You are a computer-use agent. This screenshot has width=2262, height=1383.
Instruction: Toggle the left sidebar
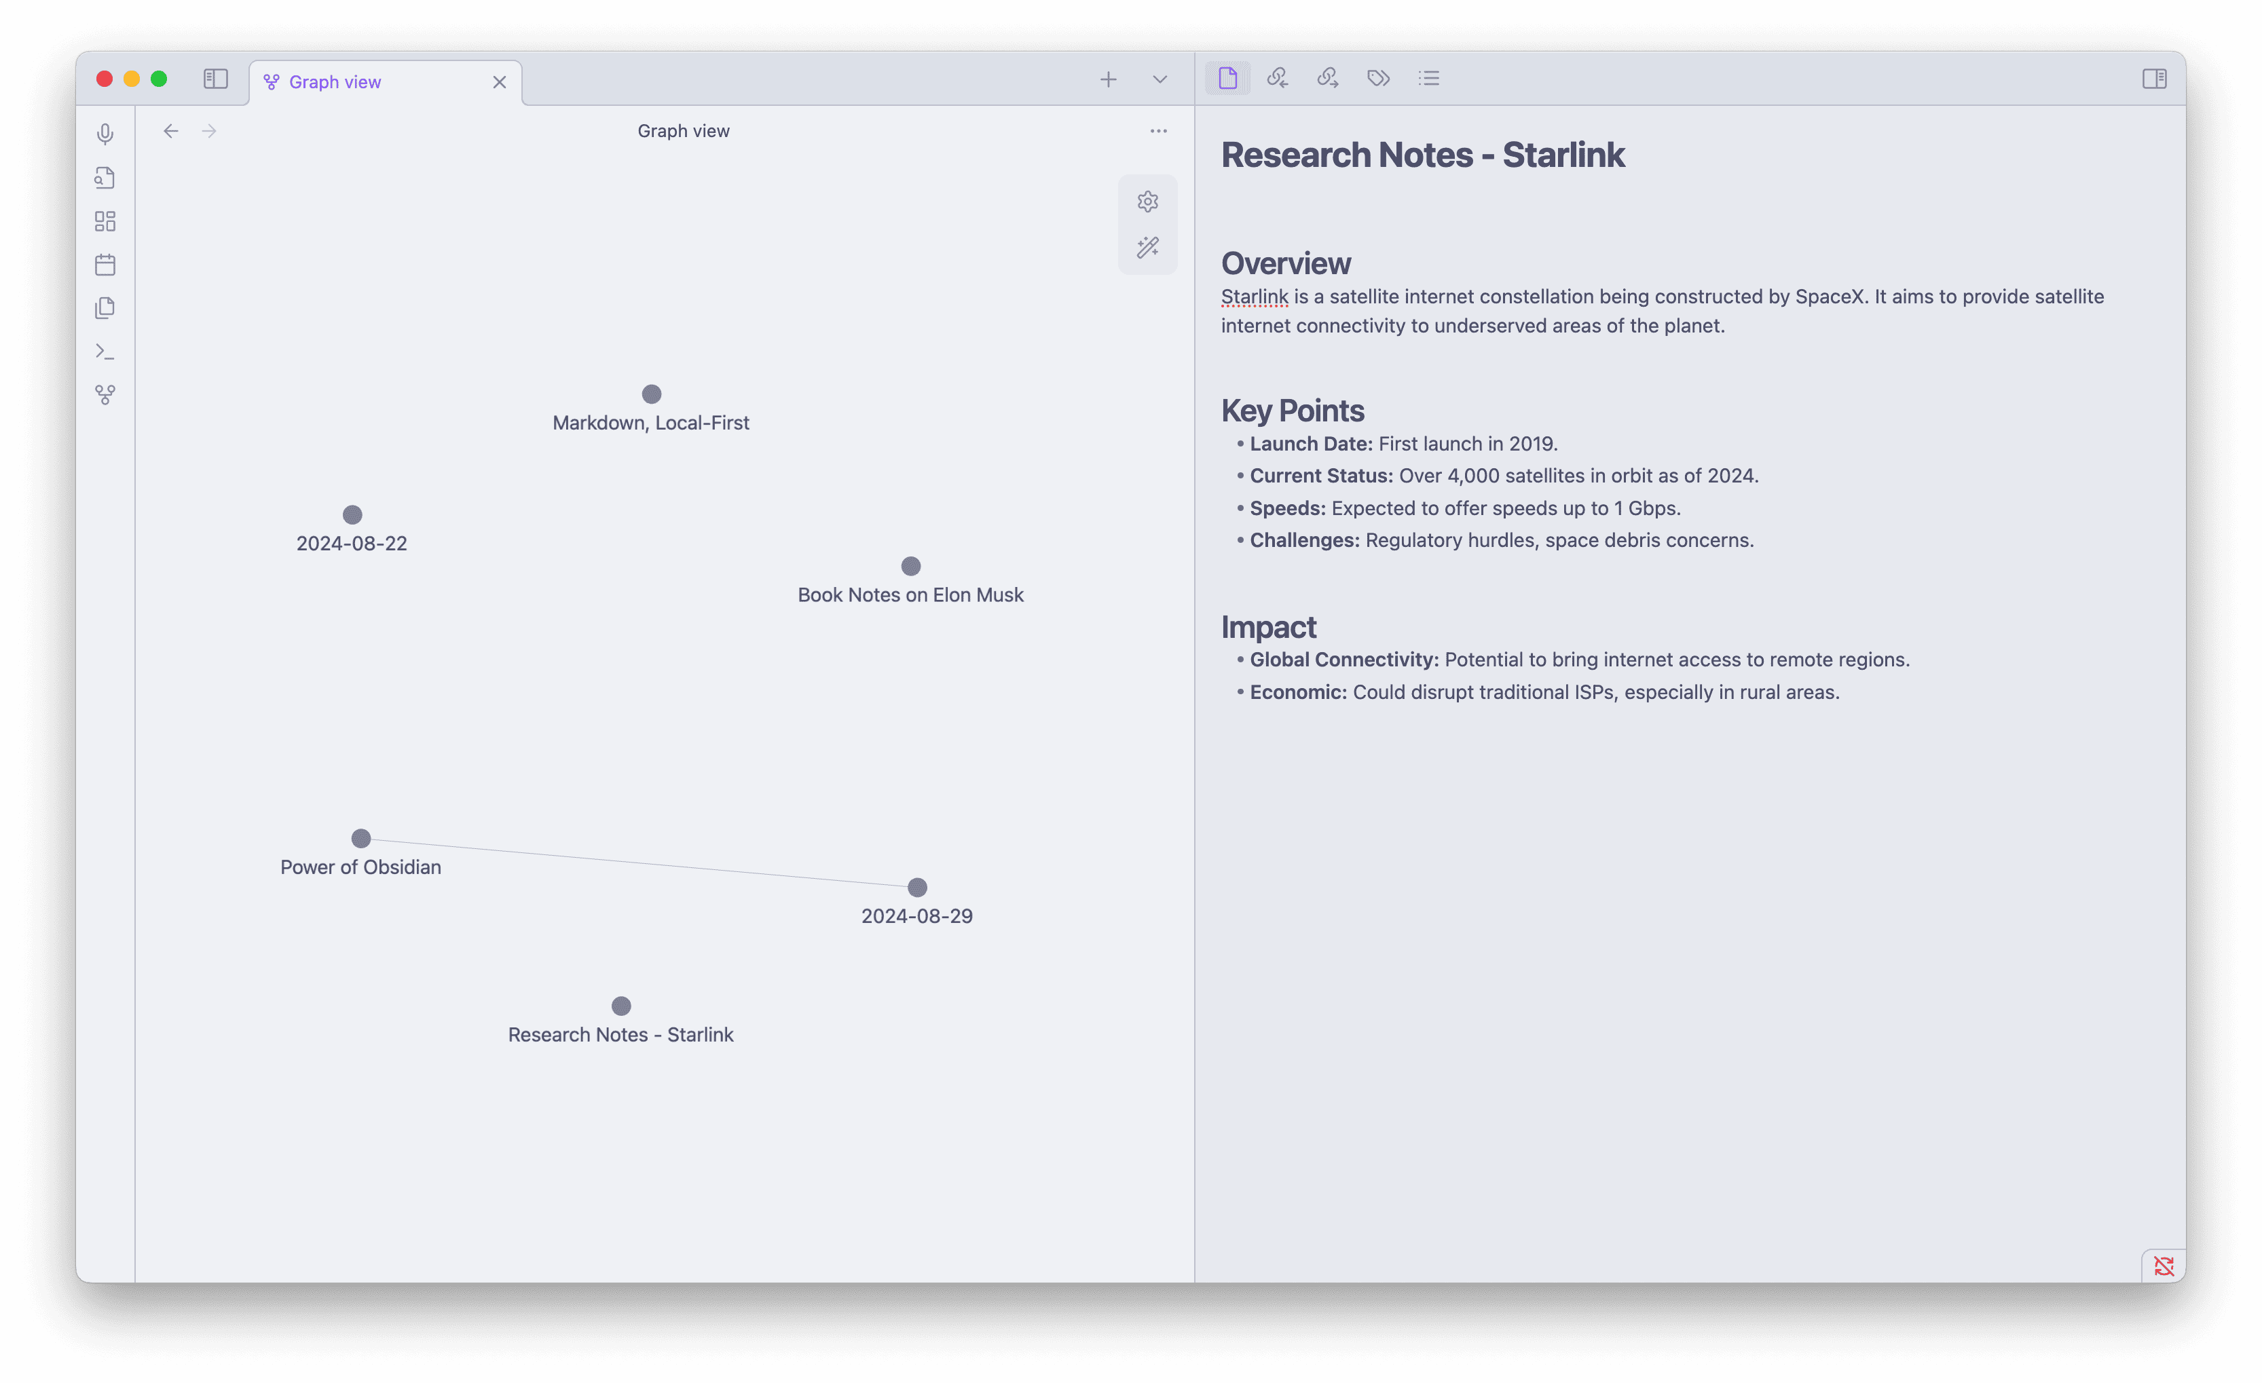click(216, 79)
